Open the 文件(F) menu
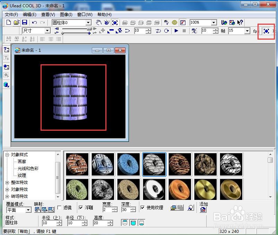 click(x=11, y=15)
